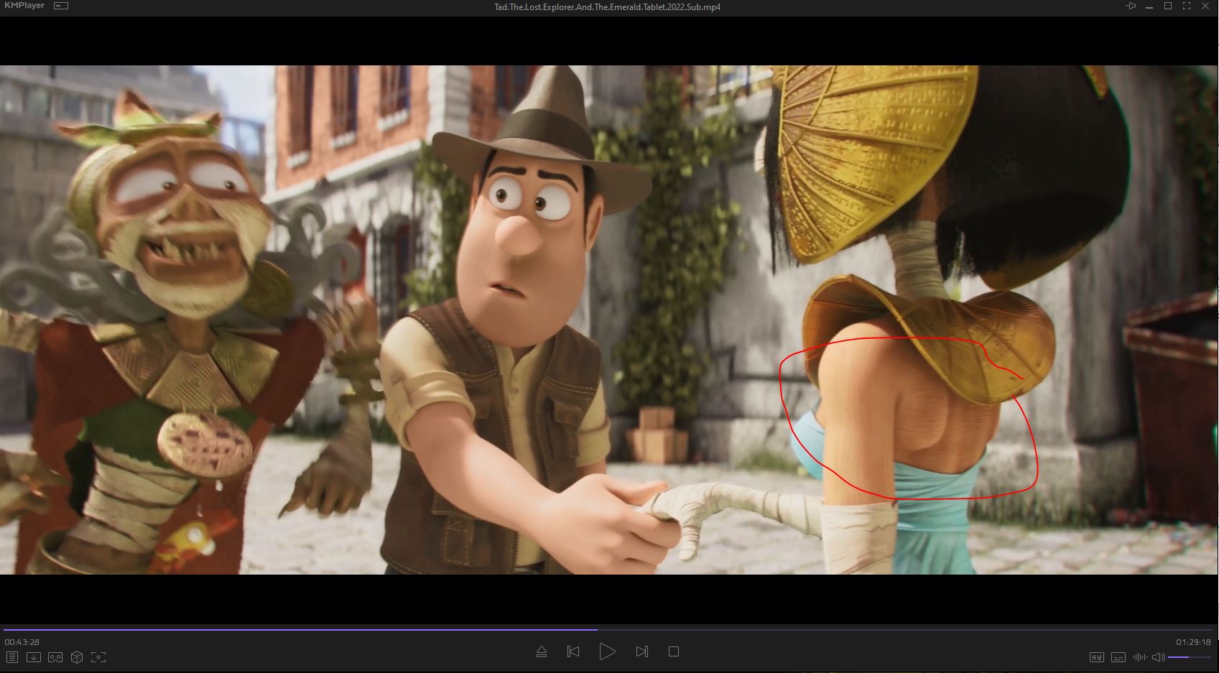Play the paused video

[x=607, y=651]
